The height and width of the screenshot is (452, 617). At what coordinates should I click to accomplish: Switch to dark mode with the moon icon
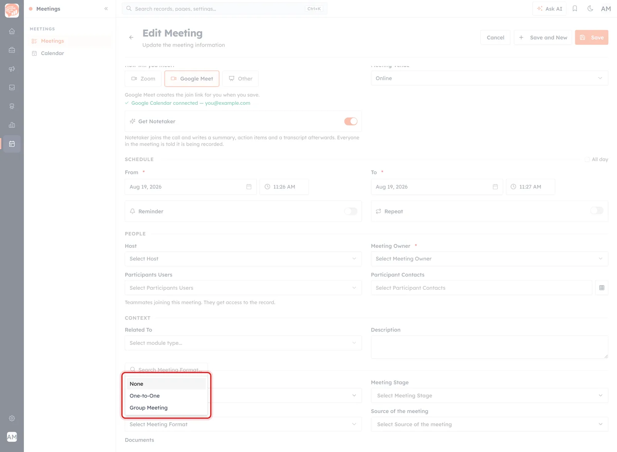(x=590, y=8)
